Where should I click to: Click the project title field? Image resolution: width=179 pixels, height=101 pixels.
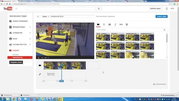pyautogui.click(x=72, y=17)
